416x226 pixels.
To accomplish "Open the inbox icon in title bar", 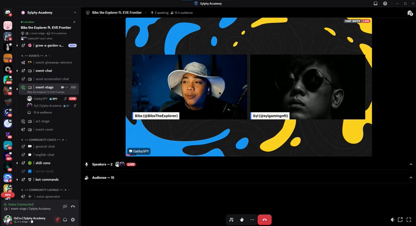I will click(375, 3).
